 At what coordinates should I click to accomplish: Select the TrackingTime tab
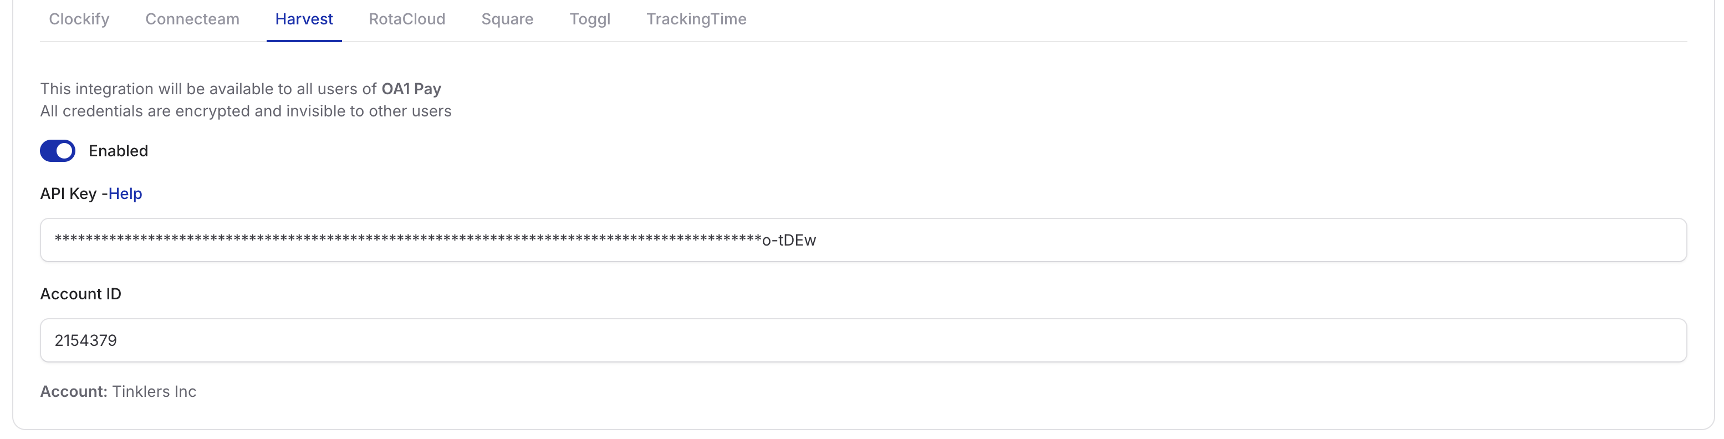click(x=696, y=19)
